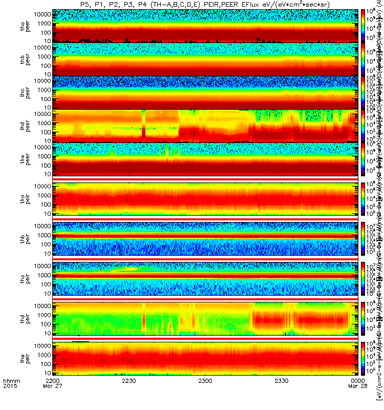Click the color bar beside thc peir panel
384x410 pixels.
(363, 279)
